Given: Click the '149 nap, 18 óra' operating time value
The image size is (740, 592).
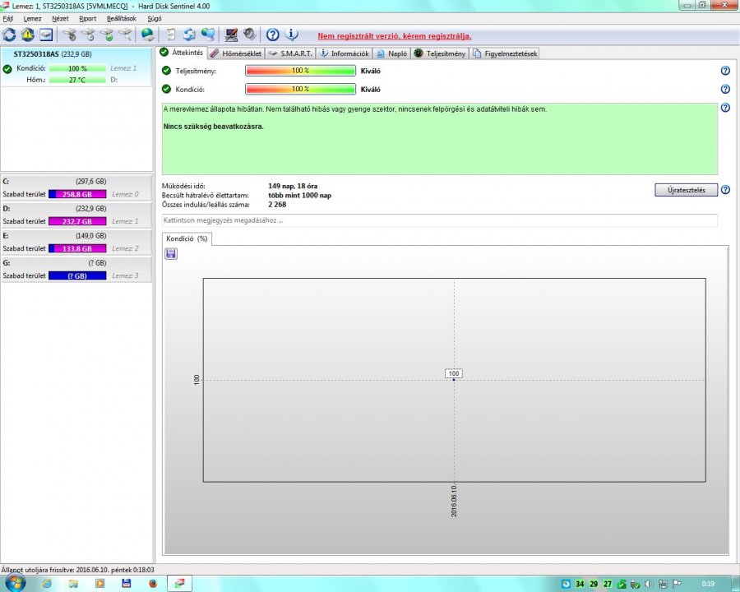Looking at the screenshot, I should pos(293,186).
